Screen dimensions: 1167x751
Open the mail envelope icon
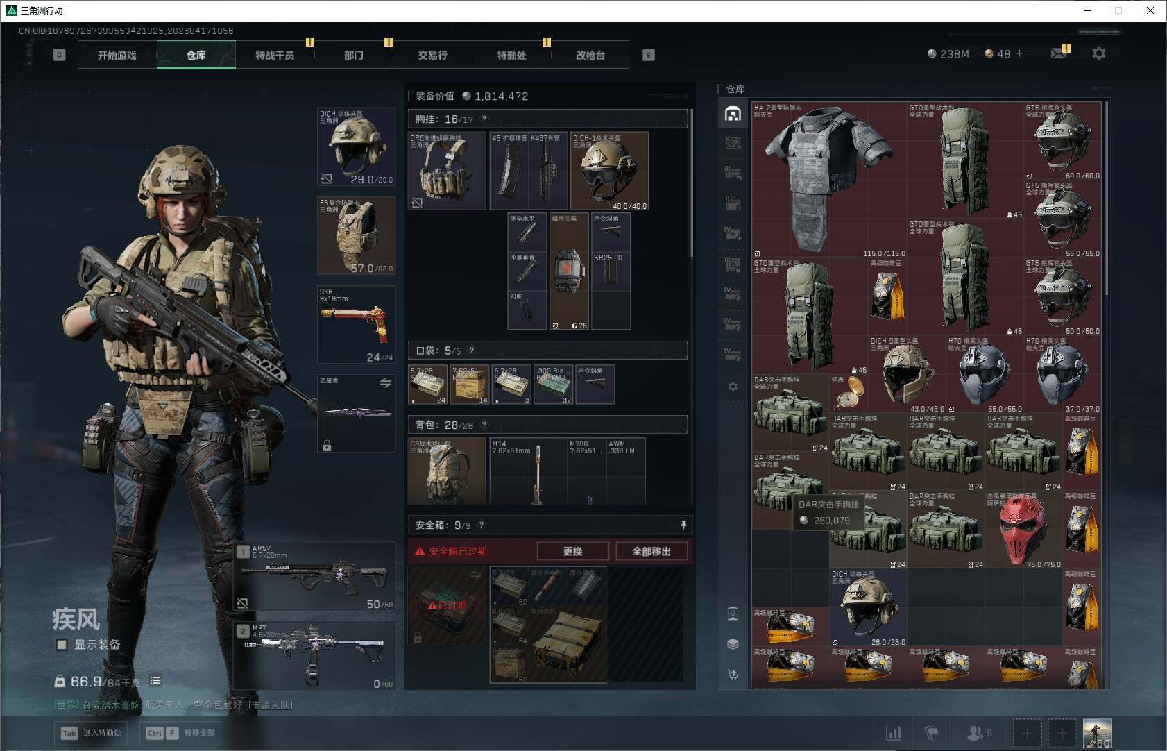tap(1059, 53)
